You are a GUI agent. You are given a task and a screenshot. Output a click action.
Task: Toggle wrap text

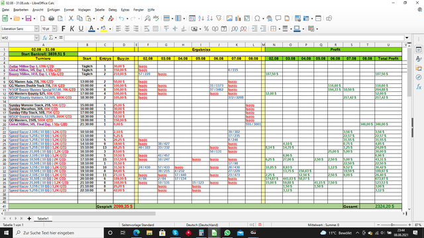pyautogui.click(x=146, y=28)
